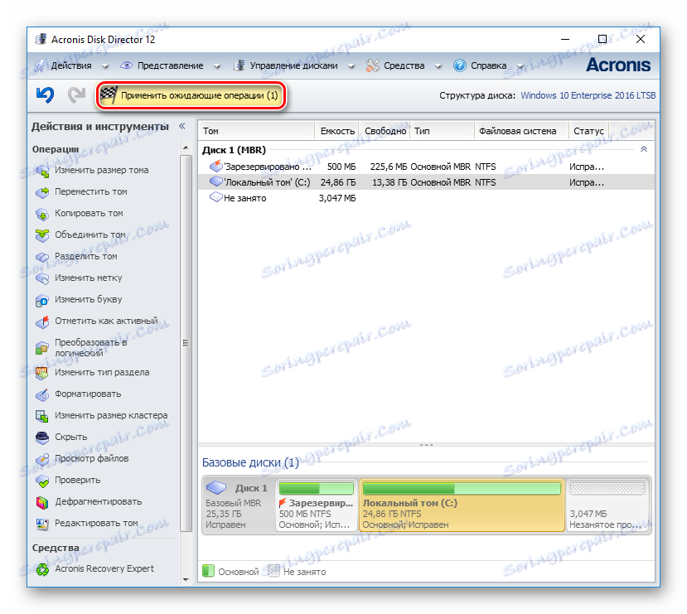This screenshot has width=687, height=614.
Task: Open the Действия menu
Action: coord(71,65)
